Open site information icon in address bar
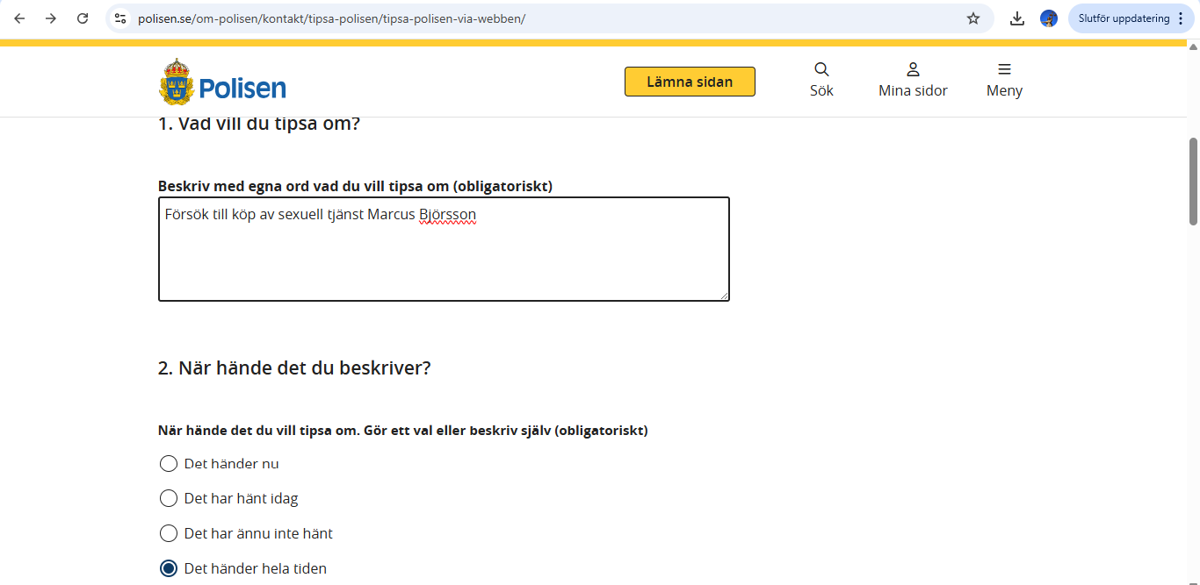Screen dimensions: 1200x585 pos(121,18)
